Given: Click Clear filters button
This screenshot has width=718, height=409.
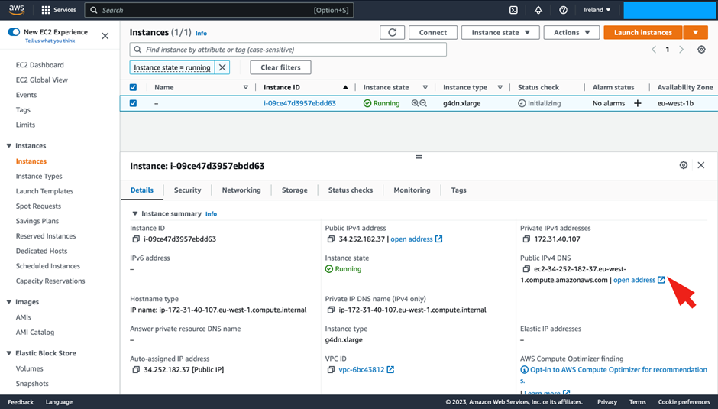Looking at the screenshot, I should (x=280, y=67).
